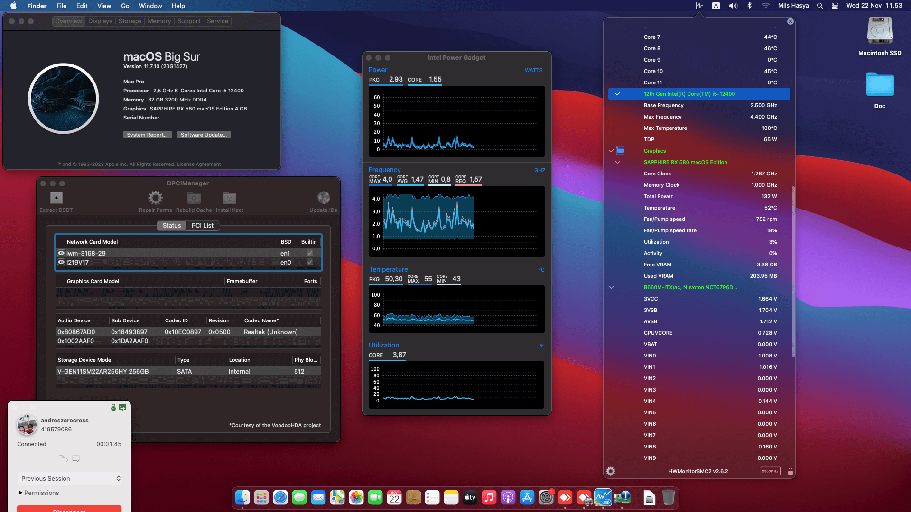Click the System Report... button
Image resolution: width=911 pixels, height=512 pixels.
[147, 135]
